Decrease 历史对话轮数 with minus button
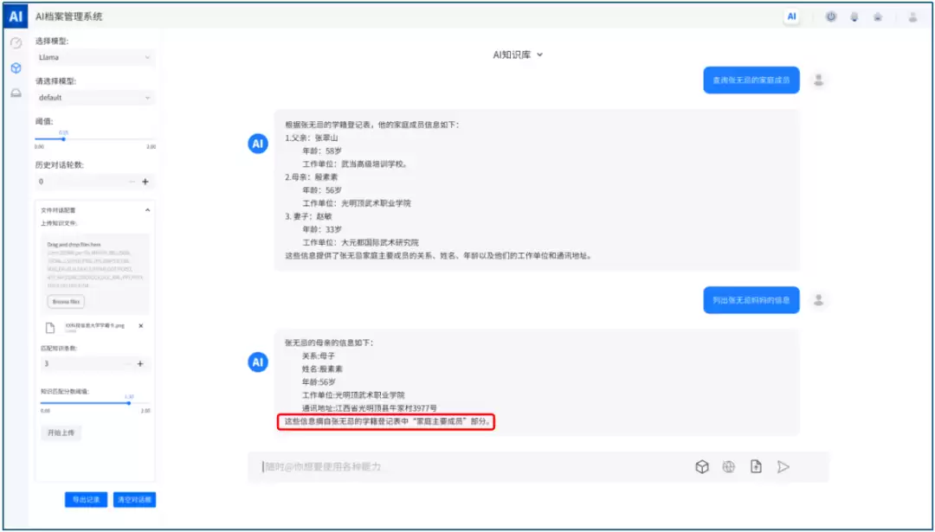 pos(132,181)
